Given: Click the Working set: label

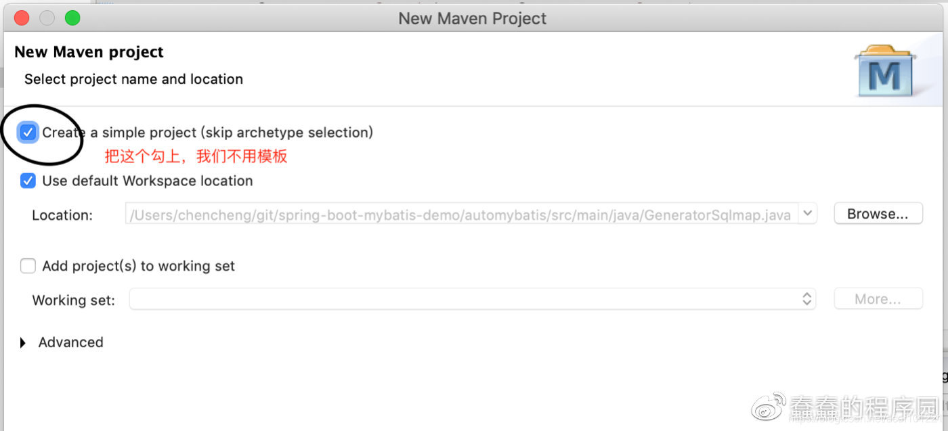Looking at the screenshot, I should [x=73, y=300].
